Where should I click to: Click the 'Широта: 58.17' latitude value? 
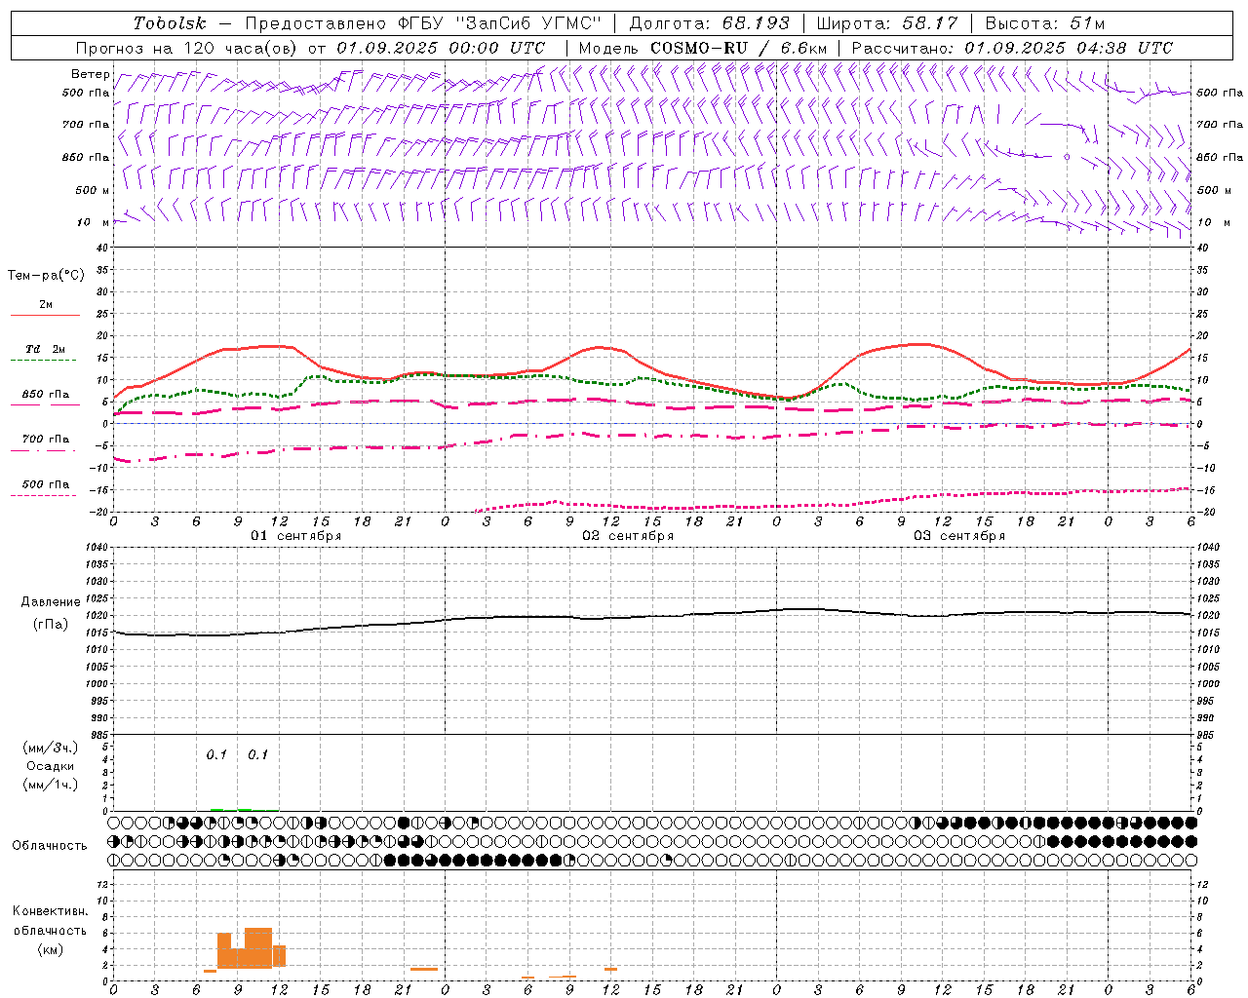pos(887,23)
